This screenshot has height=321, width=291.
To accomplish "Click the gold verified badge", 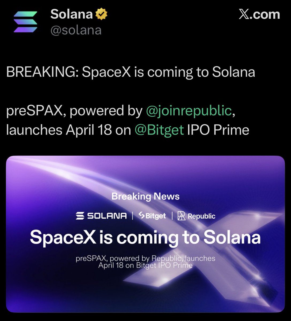I will (101, 15).
